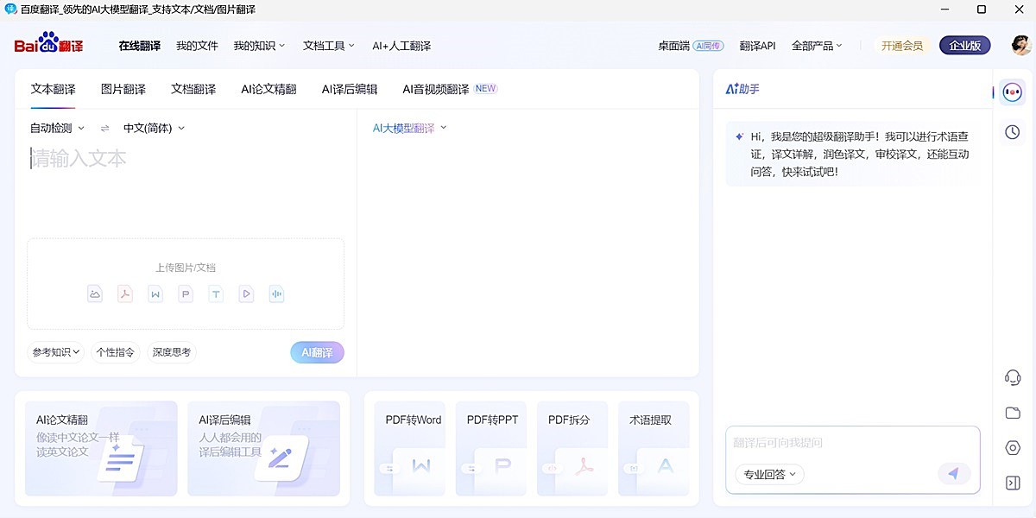Open the 专业回答 answer mode dropdown
1036x518 pixels.
coord(768,474)
